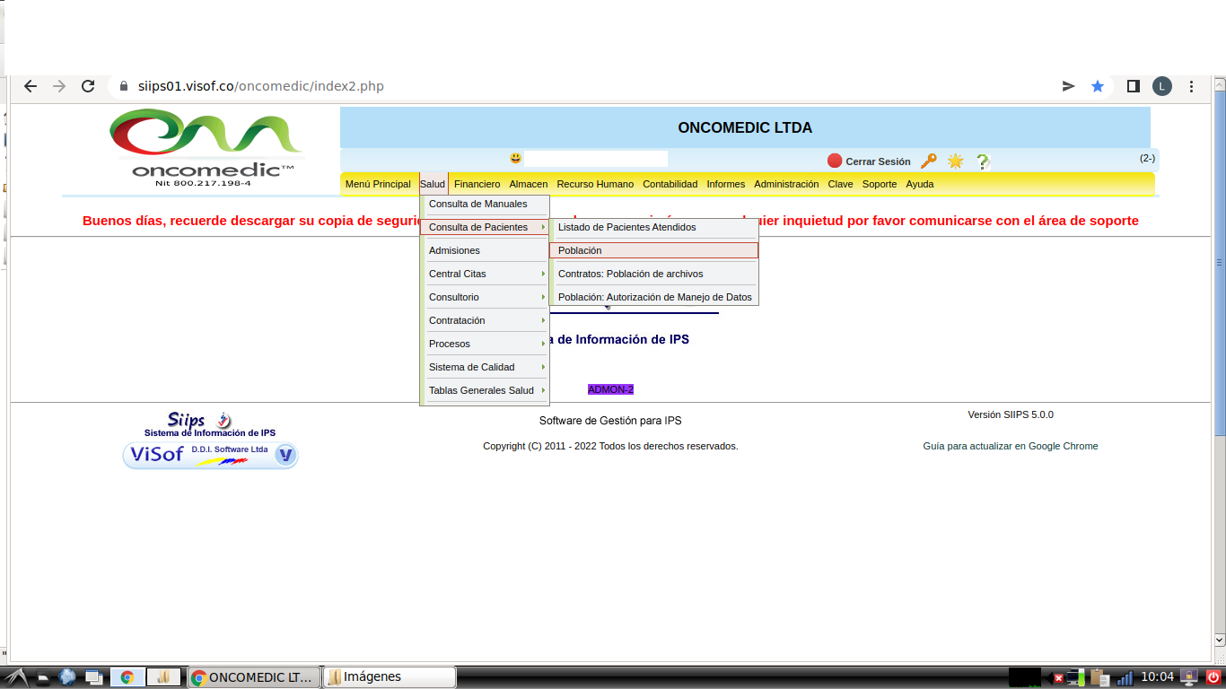Click the red Cerrar Sesión circle icon
This screenshot has height=689, width=1226.
[x=835, y=161]
